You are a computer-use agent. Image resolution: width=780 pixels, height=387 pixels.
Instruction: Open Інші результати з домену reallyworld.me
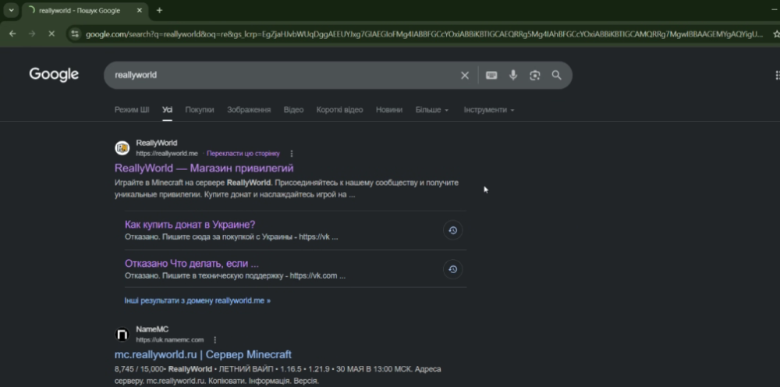[197, 301]
